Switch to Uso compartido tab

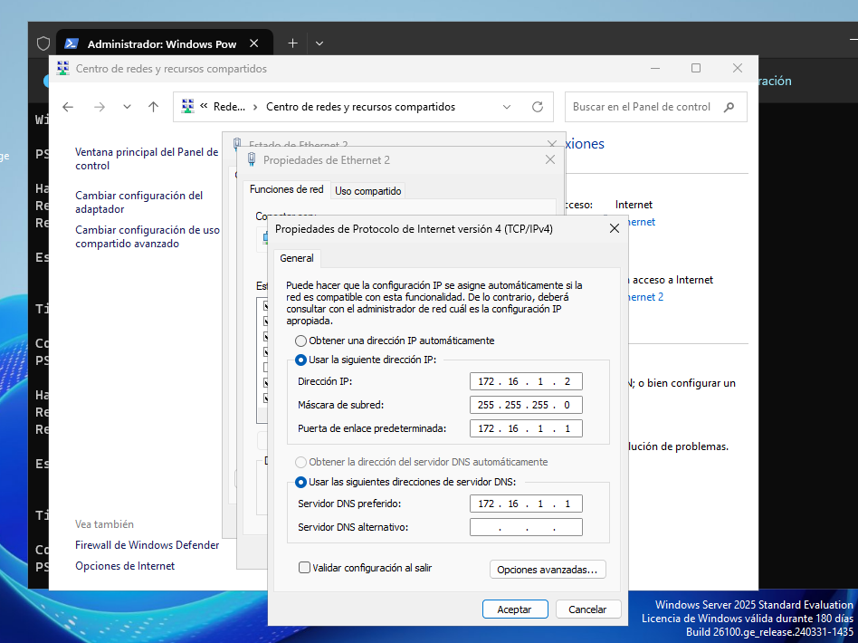(368, 190)
